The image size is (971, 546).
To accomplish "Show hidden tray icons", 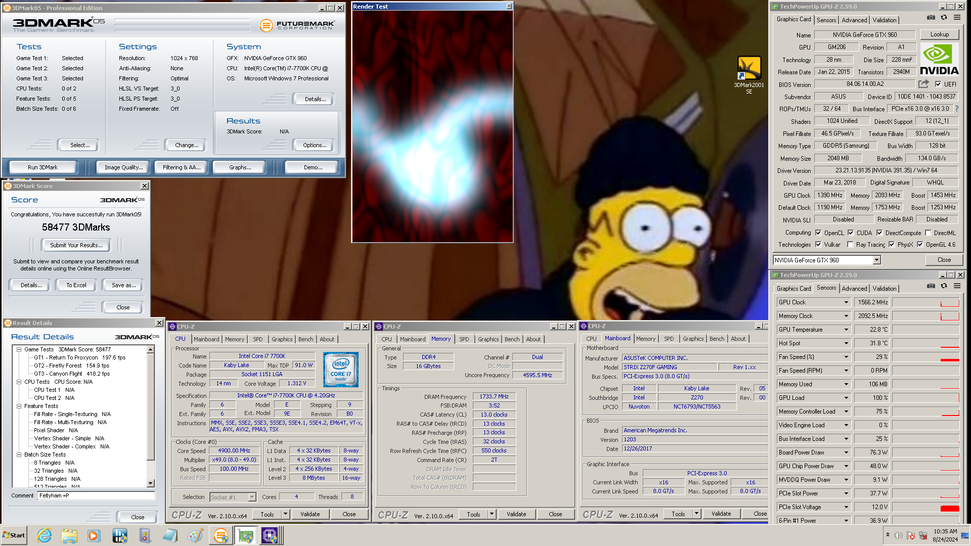I will click(888, 535).
